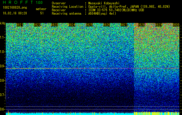Click the kHz axis unit label
The width and height of the screenshot is (182, 115).
(x=3, y=23)
